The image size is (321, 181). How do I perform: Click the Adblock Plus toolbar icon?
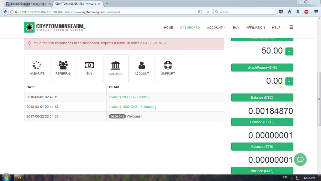306,12
